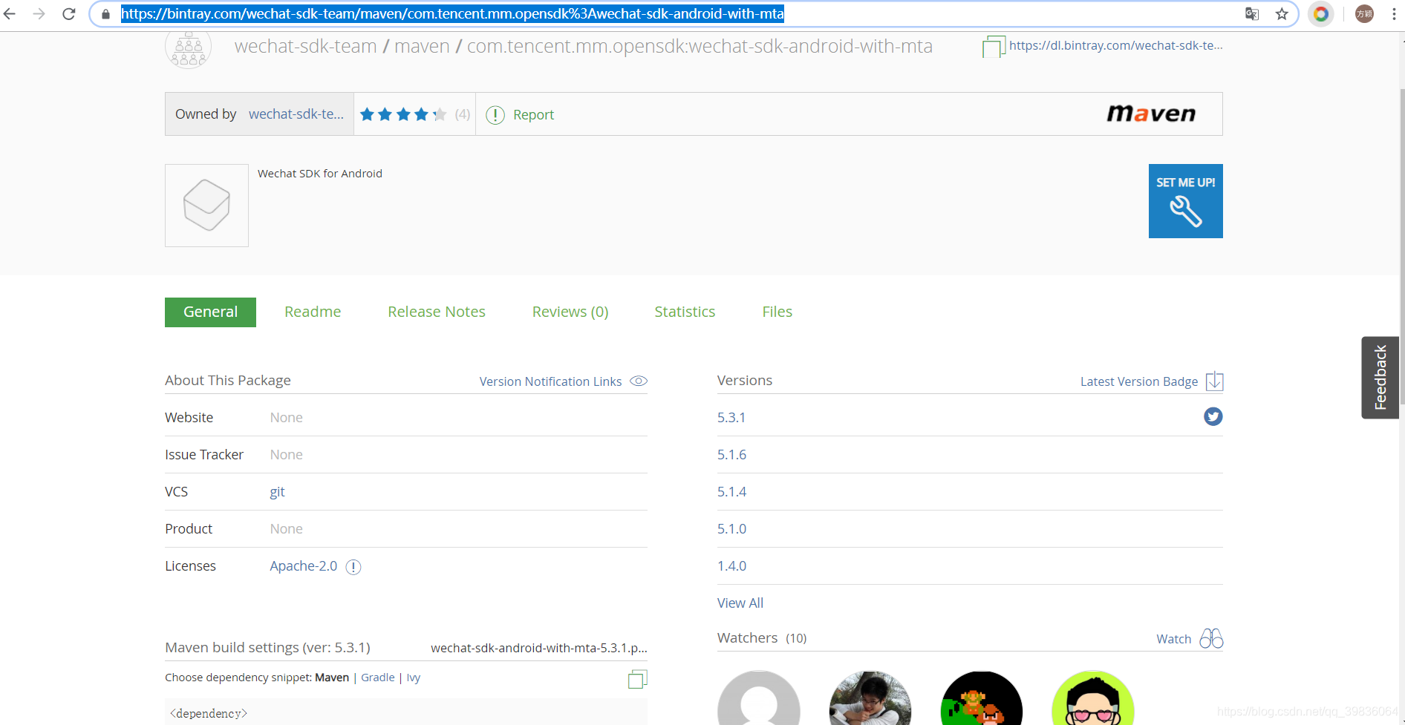Click the 'Wechat SDK for Android' description text
Image resolution: width=1405 pixels, height=725 pixels.
(x=320, y=174)
